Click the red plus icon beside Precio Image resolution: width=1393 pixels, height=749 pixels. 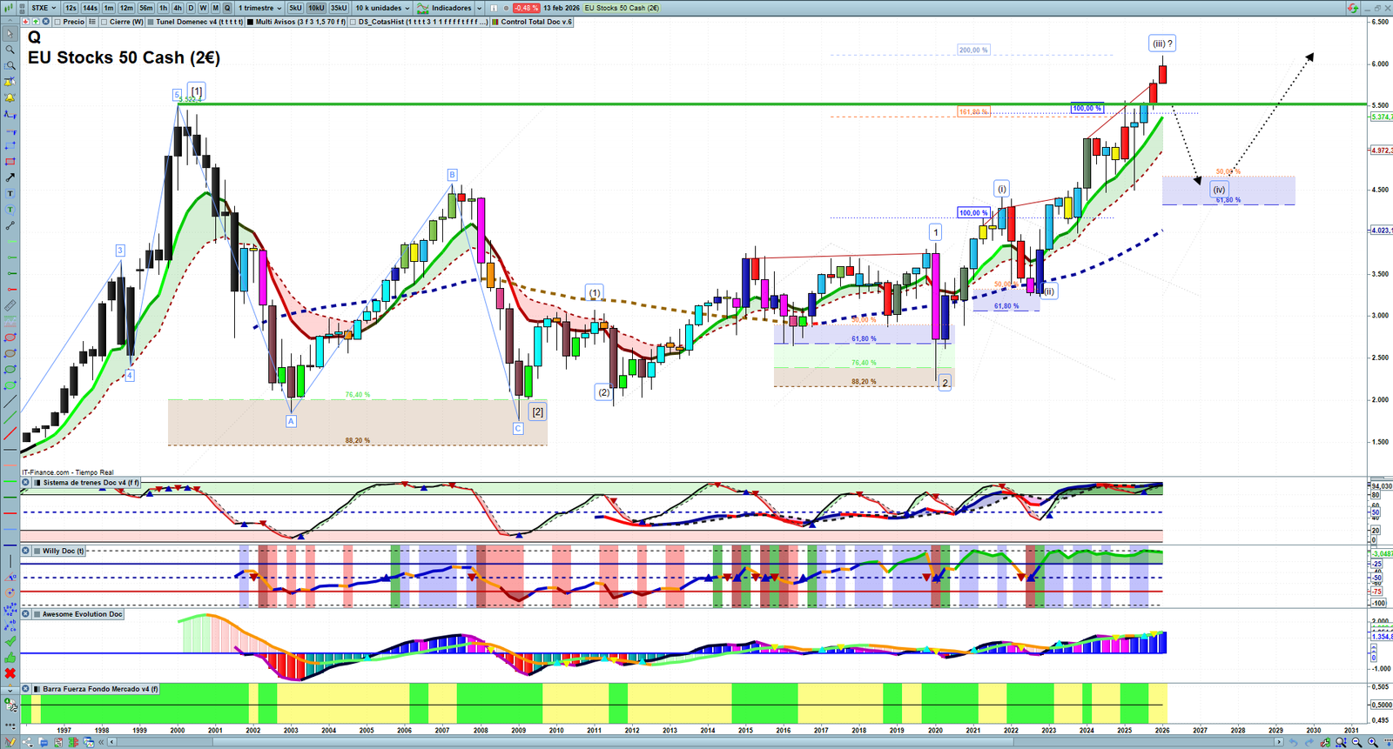point(25,22)
